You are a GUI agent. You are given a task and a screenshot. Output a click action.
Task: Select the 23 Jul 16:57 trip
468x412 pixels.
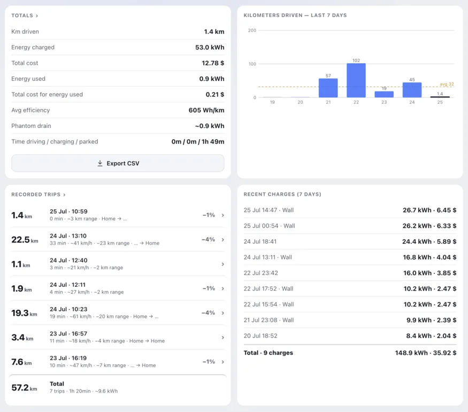[118, 338]
